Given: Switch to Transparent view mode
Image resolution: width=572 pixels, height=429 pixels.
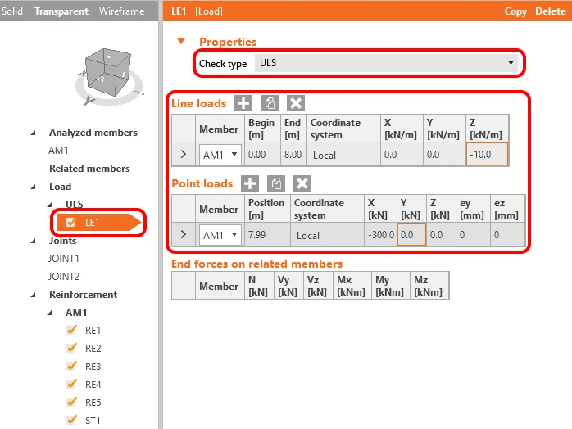Looking at the screenshot, I should (x=61, y=11).
